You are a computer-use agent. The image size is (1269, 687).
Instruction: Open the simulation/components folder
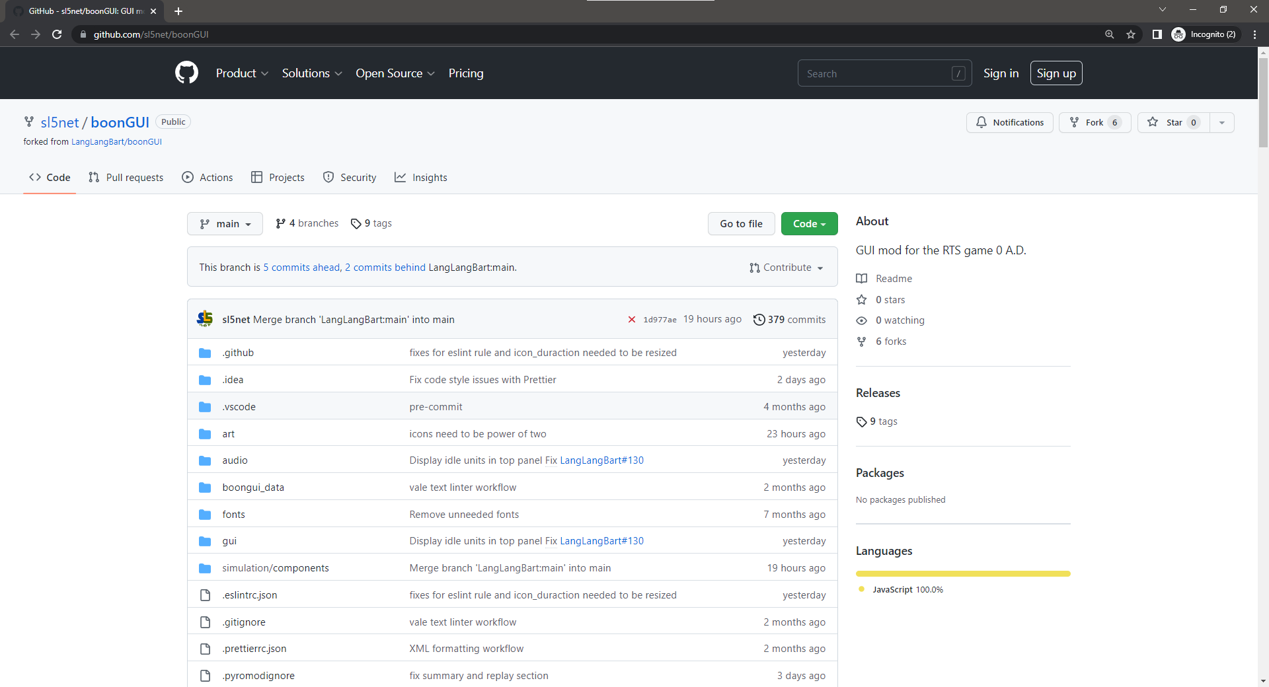click(x=276, y=568)
